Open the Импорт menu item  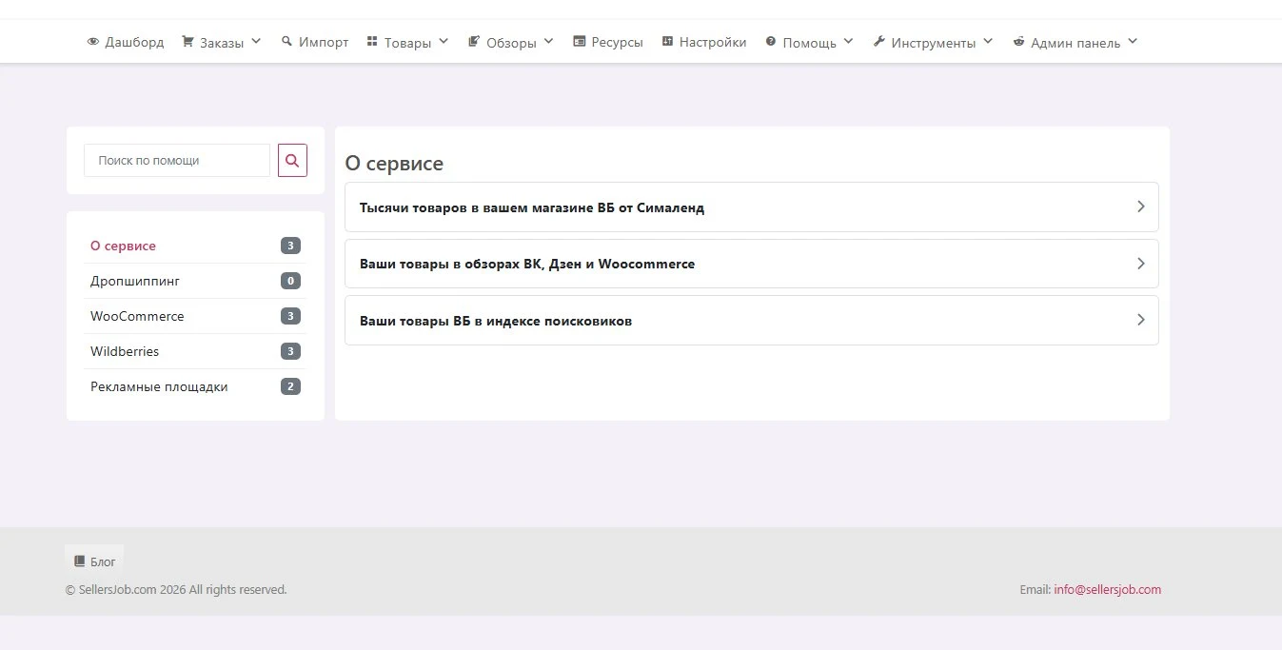click(315, 42)
